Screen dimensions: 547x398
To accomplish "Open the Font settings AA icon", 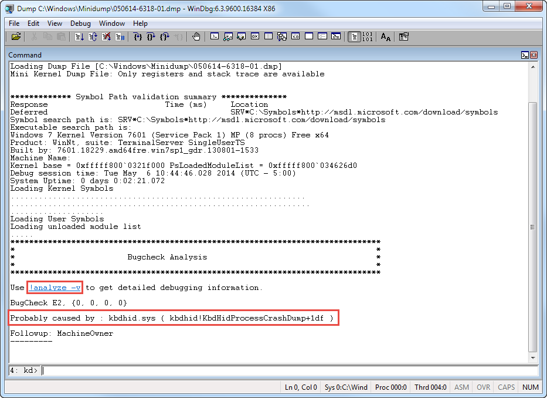I will (x=385, y=36).
